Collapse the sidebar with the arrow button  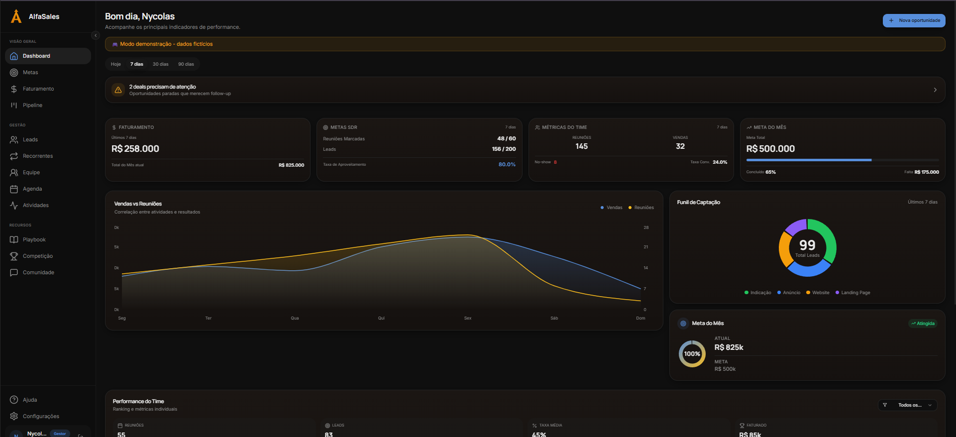click(96, 35)
